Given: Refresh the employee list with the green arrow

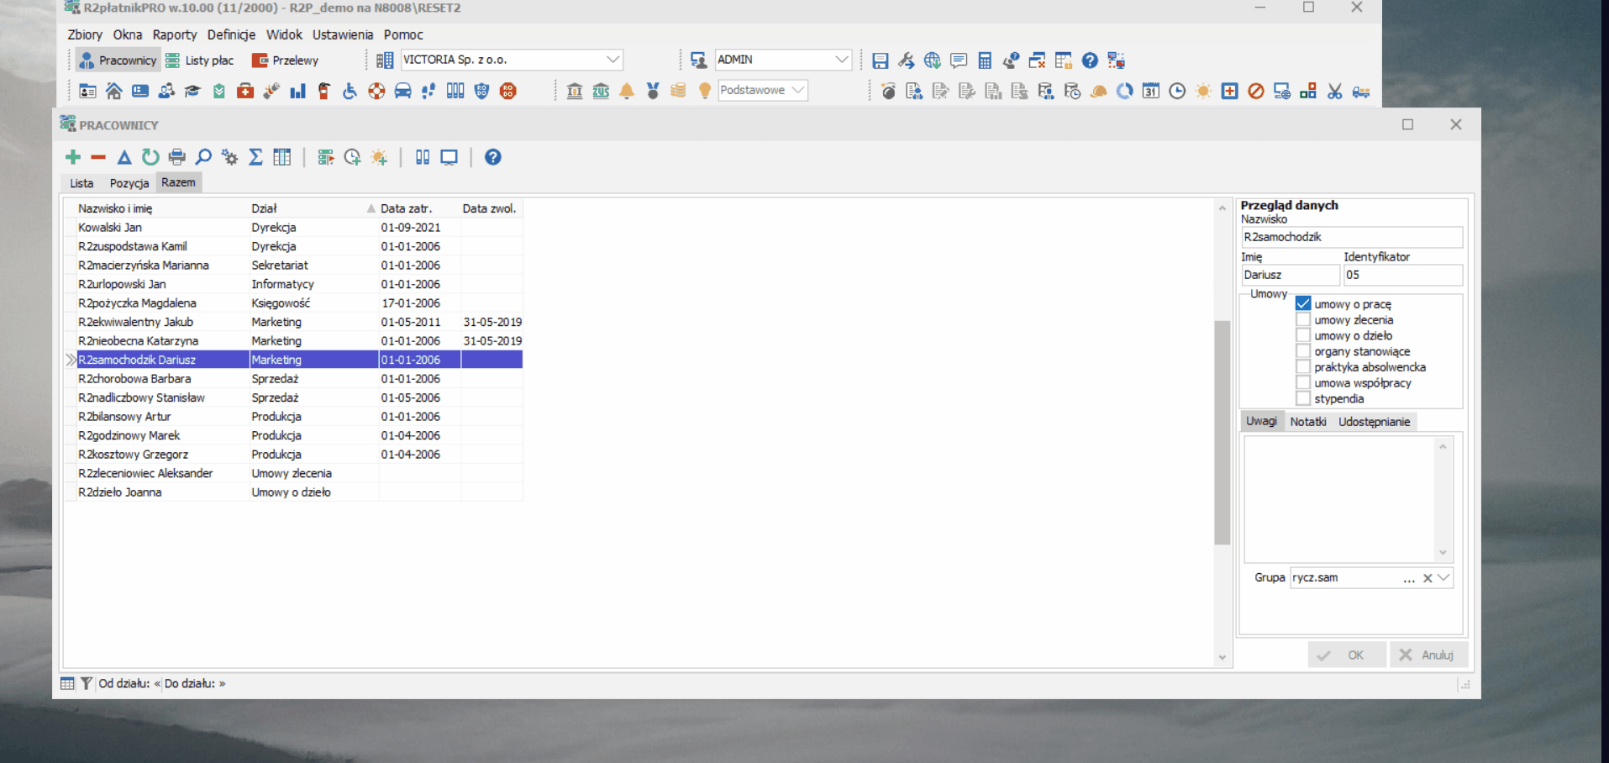Looking at the screenshot, I should [150, 157].
